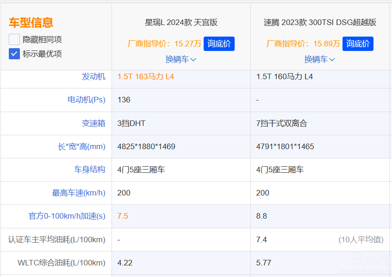Click the 最高车速(km/h) row label
This screenshot has height=277, width=392.
79,193
